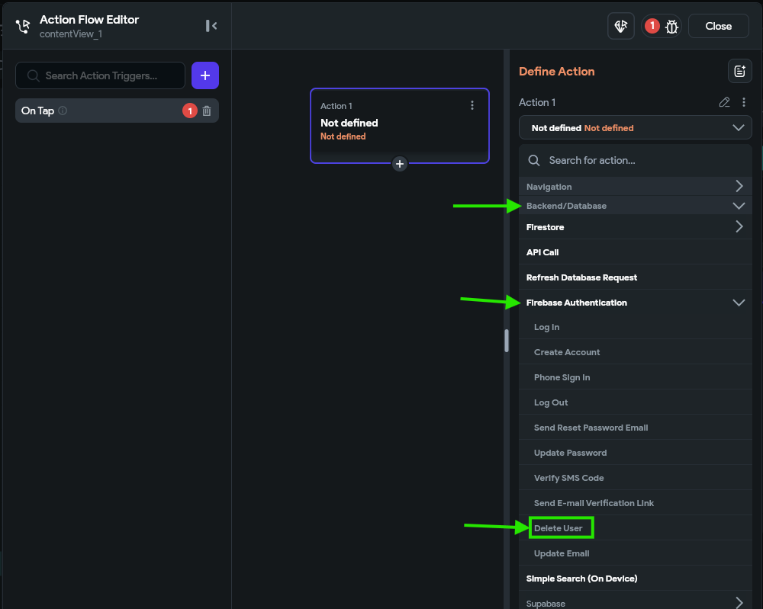Delete the On Tap trigger via trash icon
The height and width of the screenshot is (609, 763).
pos(207,111)
